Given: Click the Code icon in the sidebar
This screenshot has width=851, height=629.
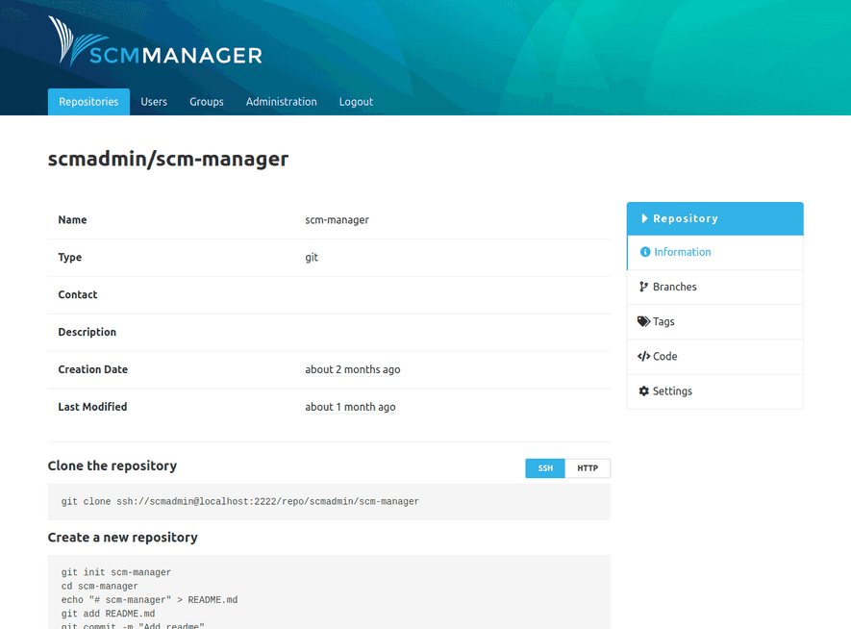Looking at the screenshot, I should click(x=643, y=356).
